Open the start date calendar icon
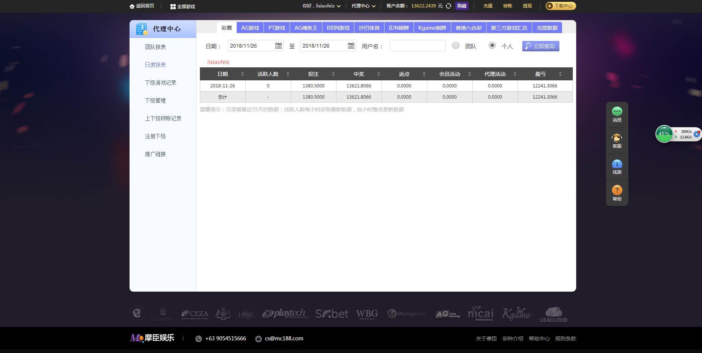 pyautogui.click(x=278, y=46)
